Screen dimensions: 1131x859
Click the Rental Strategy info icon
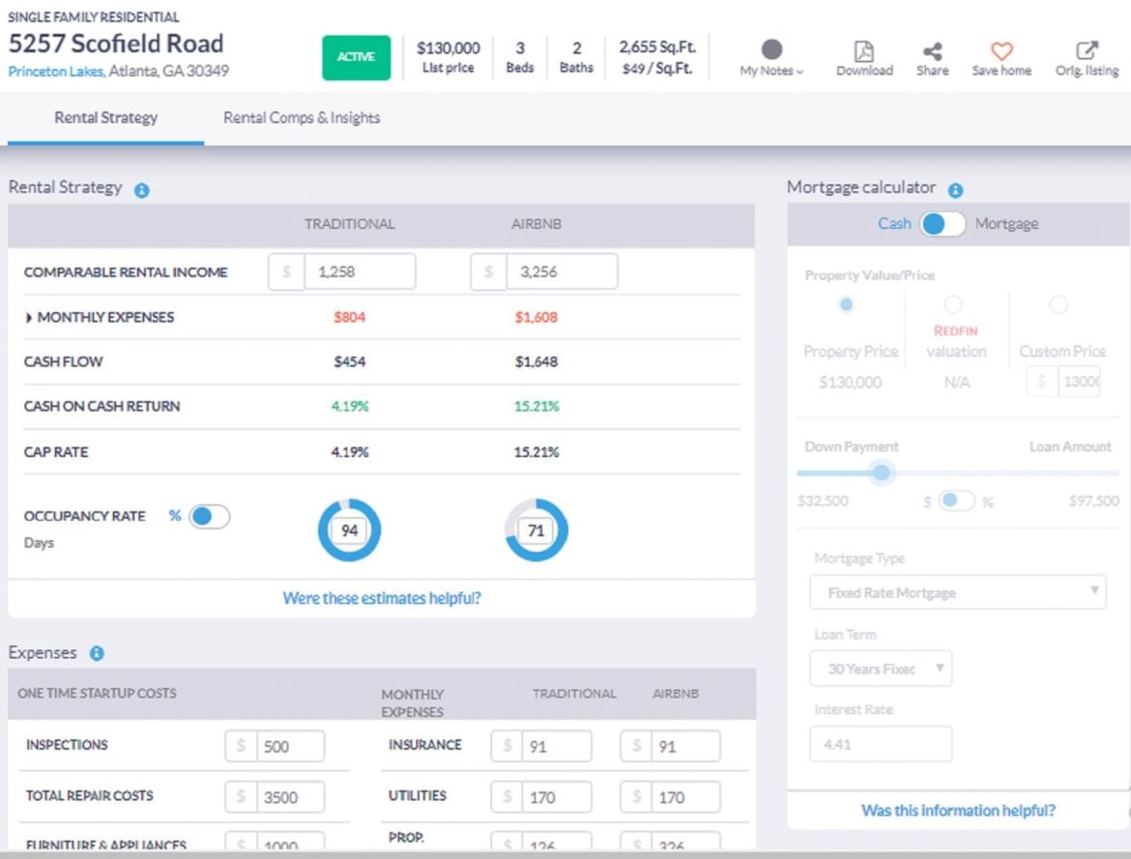point(142,190)
